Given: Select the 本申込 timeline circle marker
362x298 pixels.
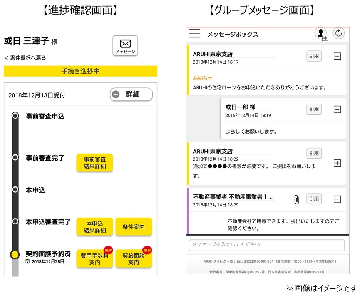Looking at the screenshot, I should click(15, 190).
